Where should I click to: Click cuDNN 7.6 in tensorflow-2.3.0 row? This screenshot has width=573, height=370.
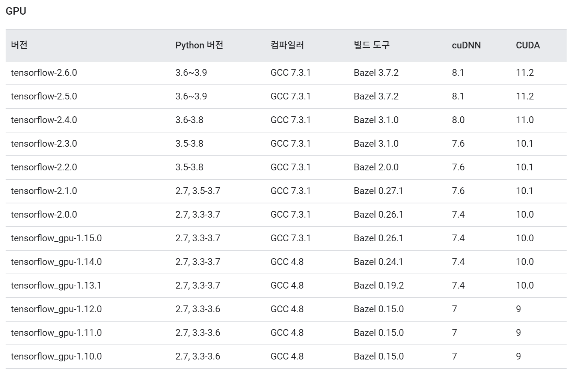(458, 144)
